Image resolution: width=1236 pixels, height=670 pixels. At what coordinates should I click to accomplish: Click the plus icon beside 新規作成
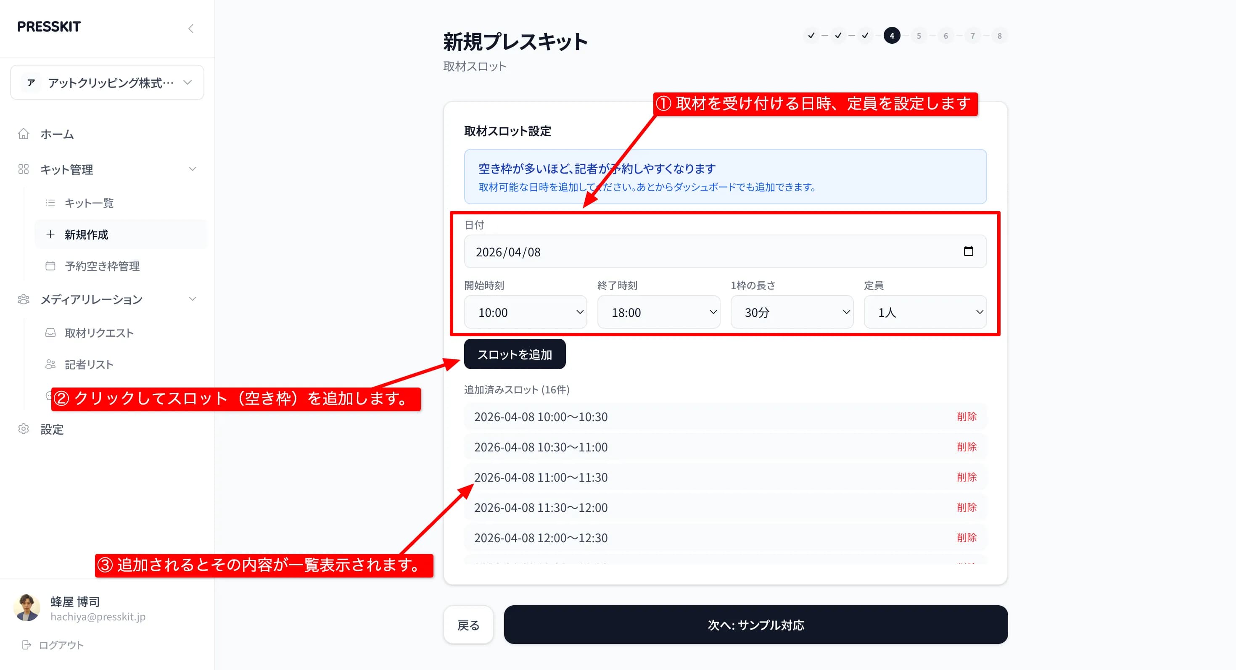pos(50,234)
